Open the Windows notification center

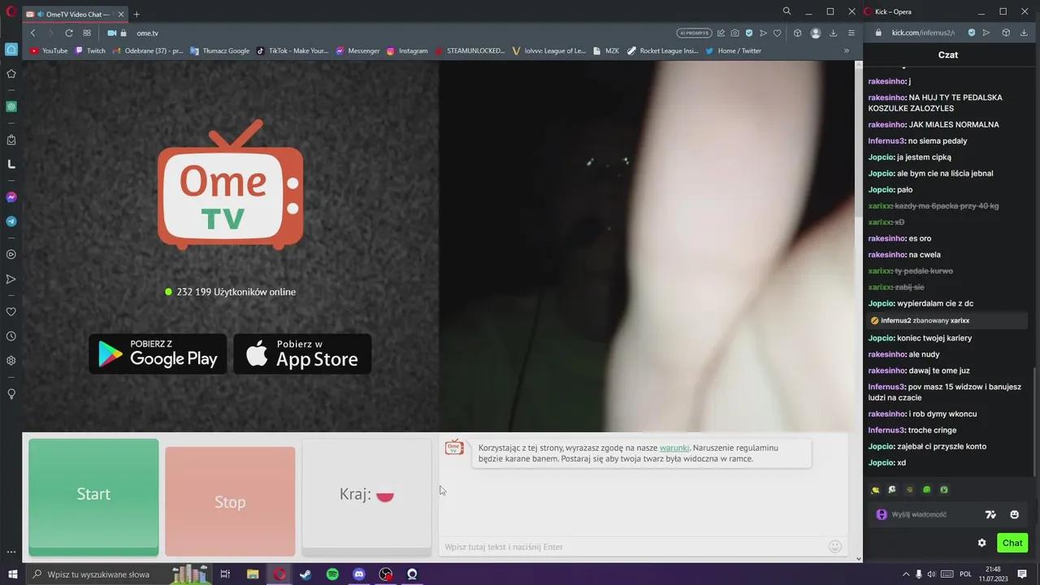[1022, 574]
